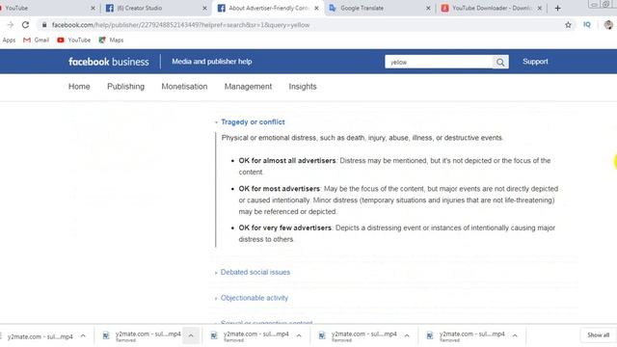
Task: Select the About Advertiser-Friendly tab
Action: pyautogui.click(x=268, y=8)
